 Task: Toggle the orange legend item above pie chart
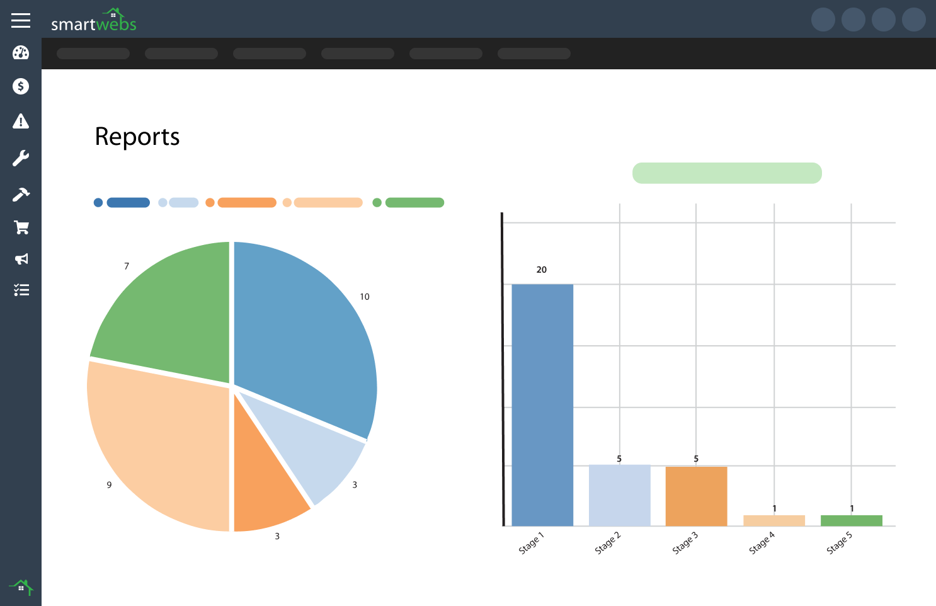coord(246,202)
